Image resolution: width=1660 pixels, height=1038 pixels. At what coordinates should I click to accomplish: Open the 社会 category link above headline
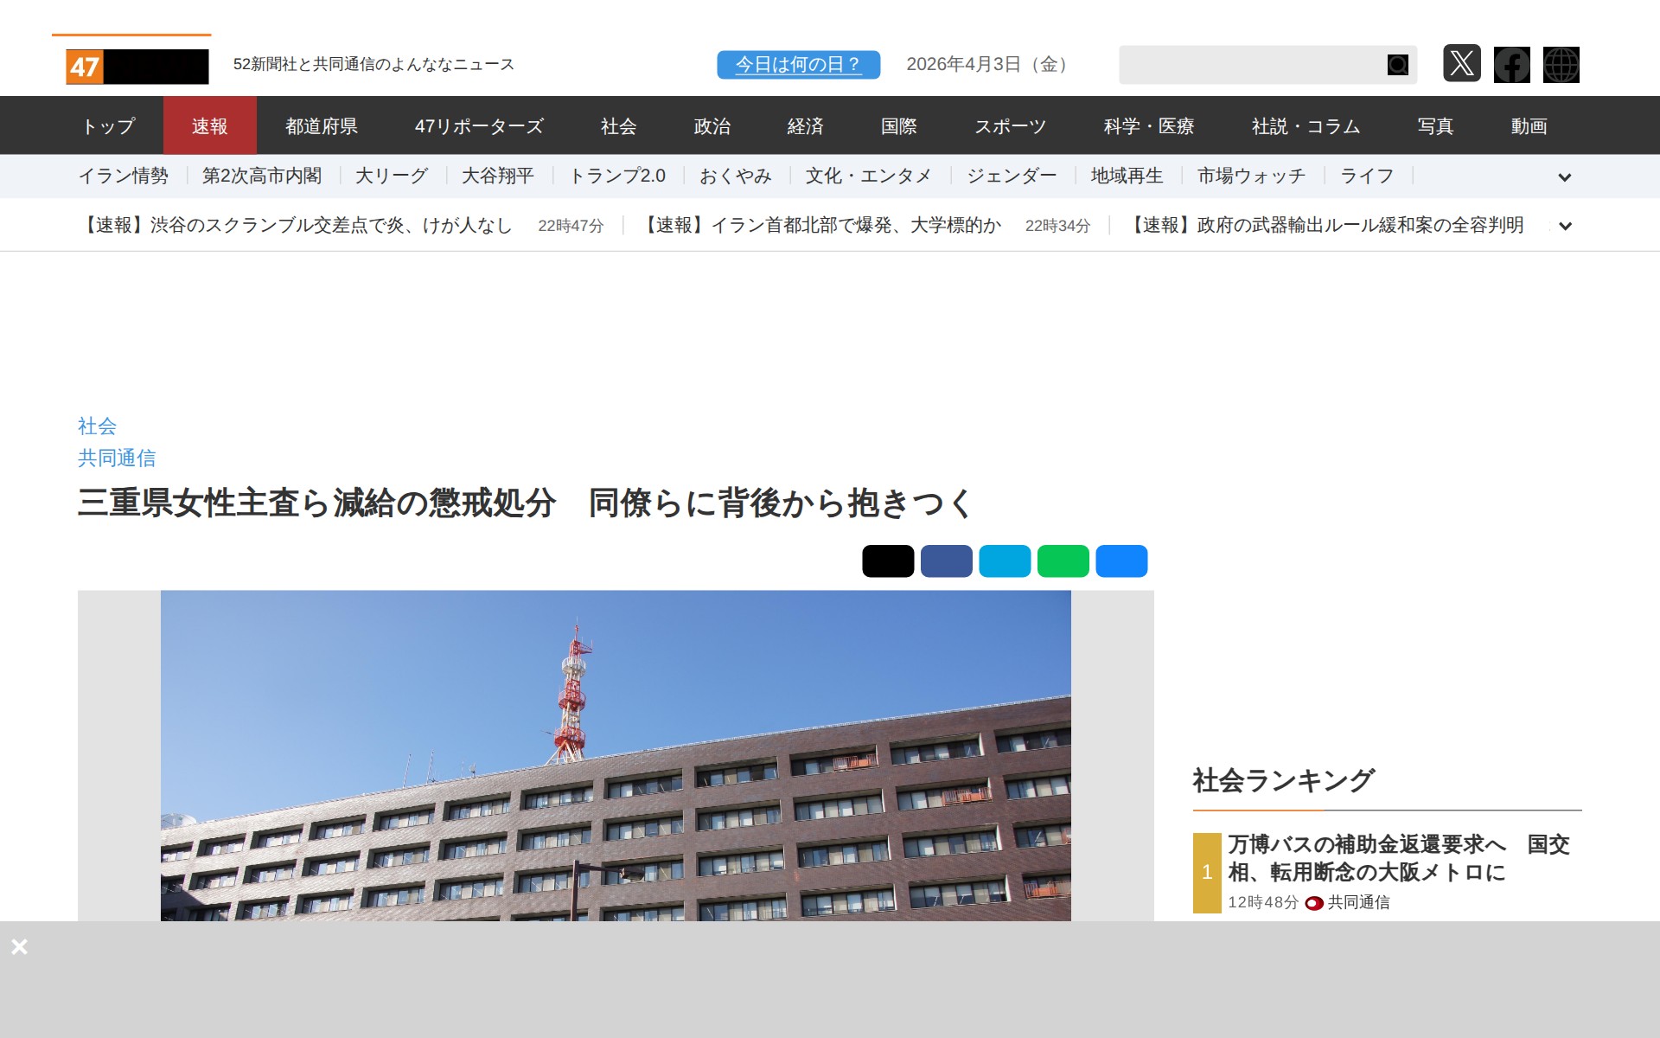tap(97, 426)
